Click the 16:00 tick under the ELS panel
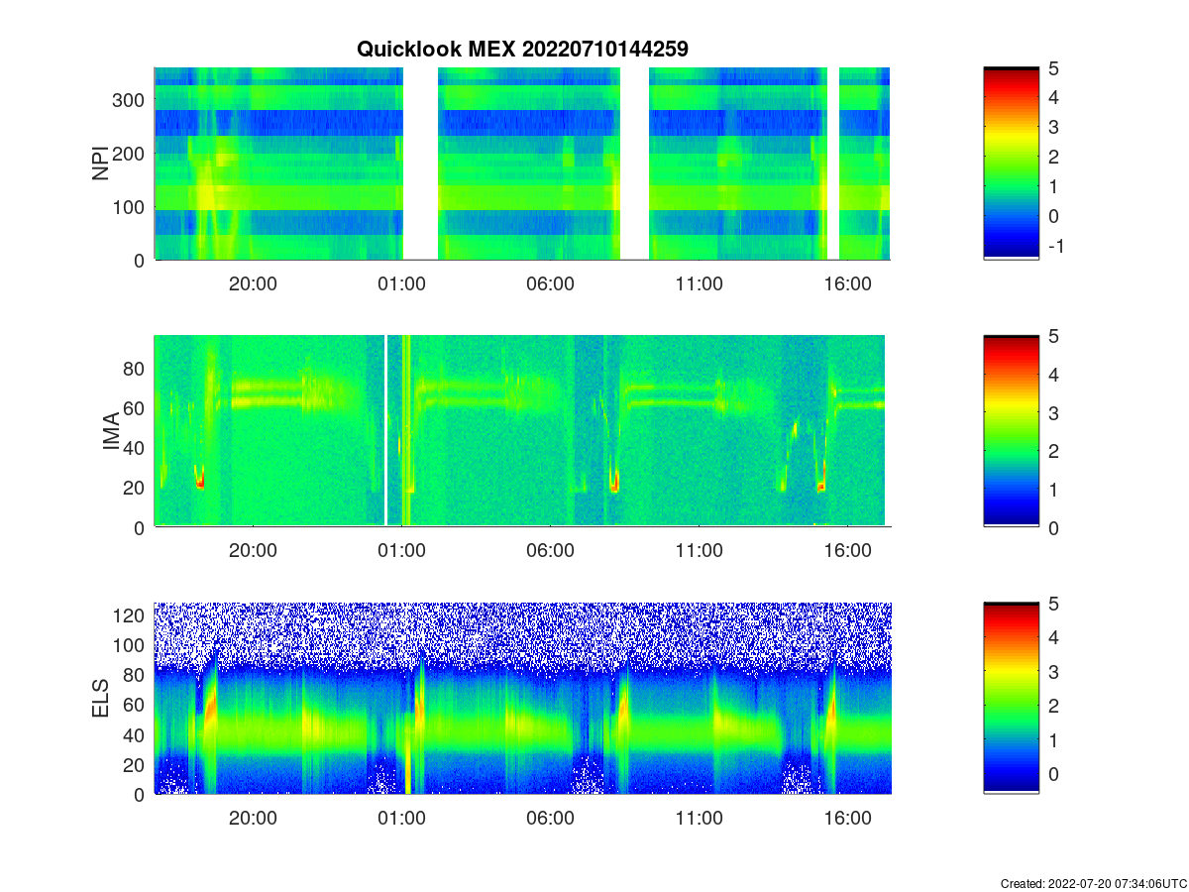Screen dimensions: 1189x892 pyautogui.click(x=848, y=819)
